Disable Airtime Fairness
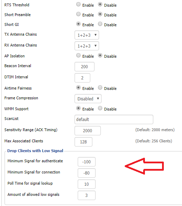Image resolution: width=182 pixels, height=206 pixels. click(100, 87)
